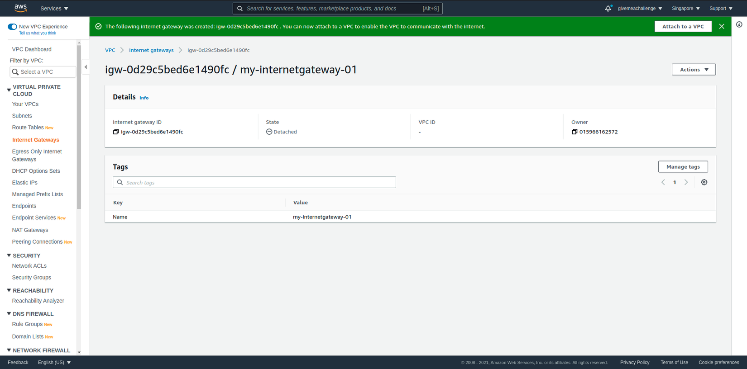Open Egress Only Internet Gateways
This screenshot has width=747, height=369.
click(x=37, y=155)
